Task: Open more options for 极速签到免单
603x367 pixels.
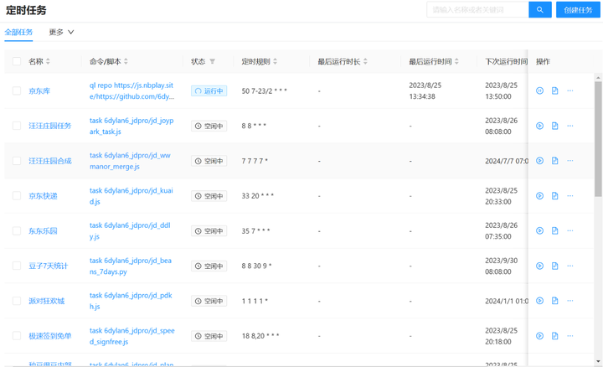Action: pyautogui.click(x=570, y=336)
